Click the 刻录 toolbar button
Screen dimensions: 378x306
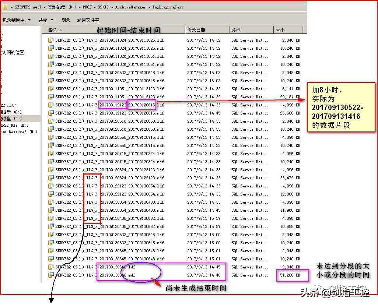click(x=66, y=20)
